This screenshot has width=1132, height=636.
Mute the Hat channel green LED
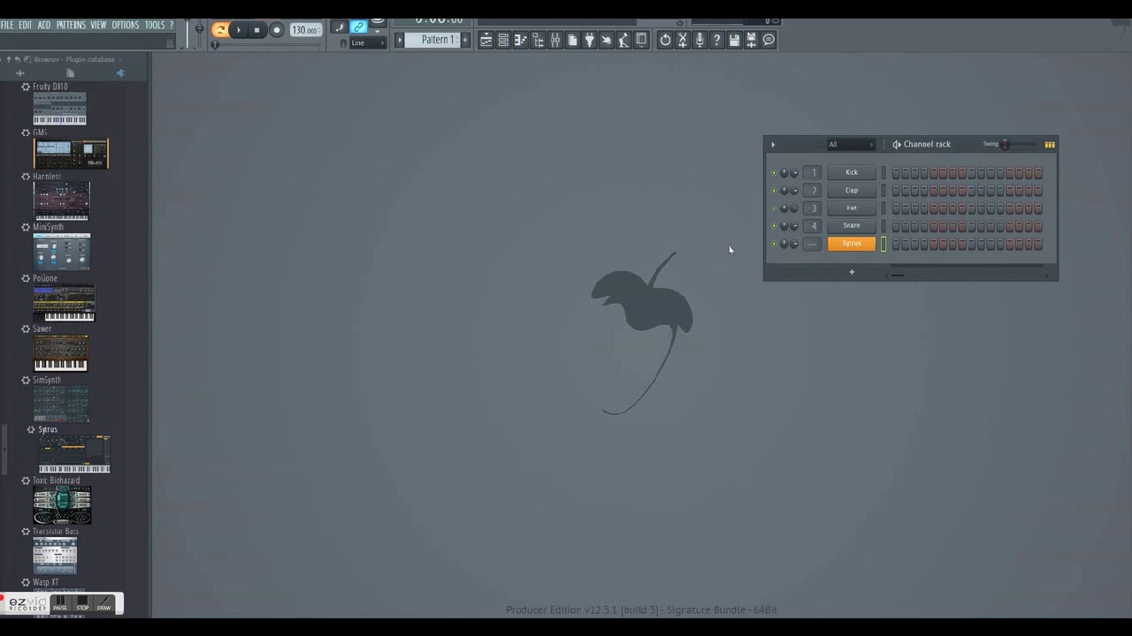(774, 208)
